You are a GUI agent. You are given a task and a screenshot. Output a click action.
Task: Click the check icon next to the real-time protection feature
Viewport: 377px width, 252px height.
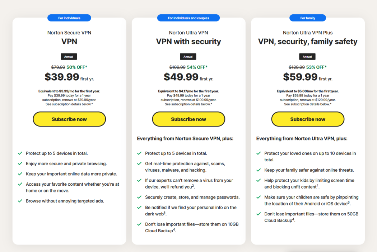pos(140,163)
